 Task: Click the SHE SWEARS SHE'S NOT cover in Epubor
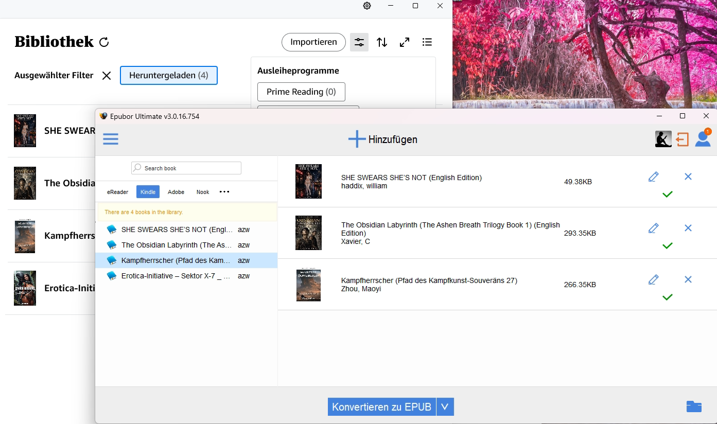click(x=309, y=181)
